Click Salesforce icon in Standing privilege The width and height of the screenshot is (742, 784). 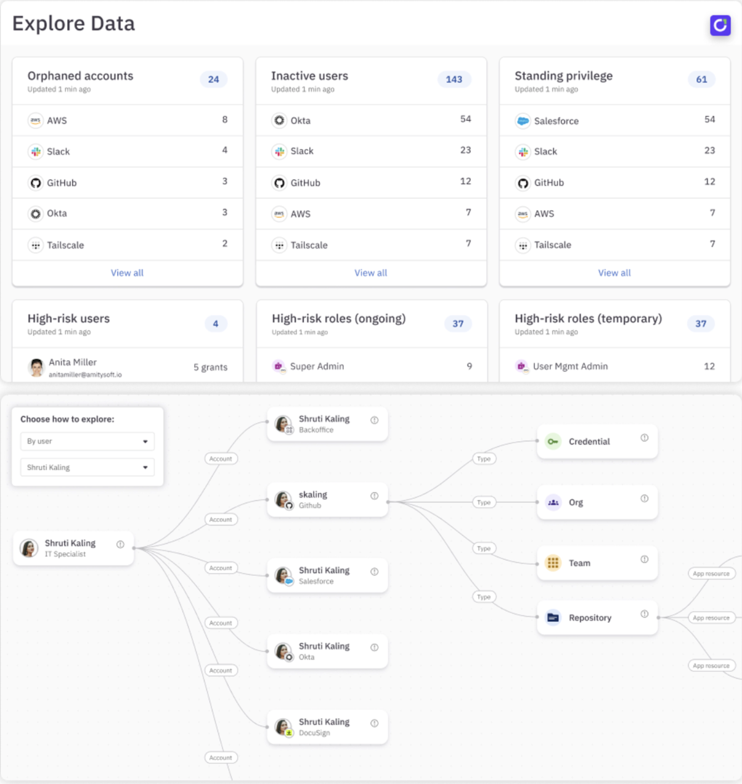tap(523, 121)
